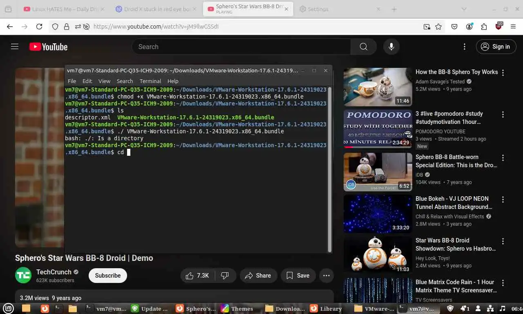Go to the YouTube home logo
The width and height of the screenshot is (523, 314).
[x=48, y=47]
